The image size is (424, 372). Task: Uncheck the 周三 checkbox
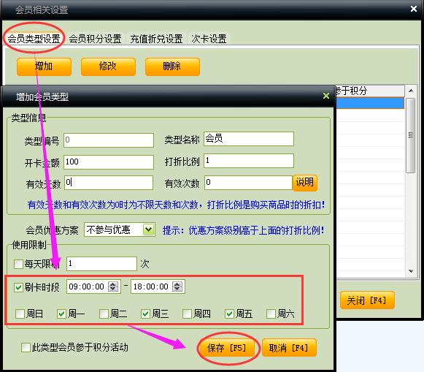coord(145,314)
